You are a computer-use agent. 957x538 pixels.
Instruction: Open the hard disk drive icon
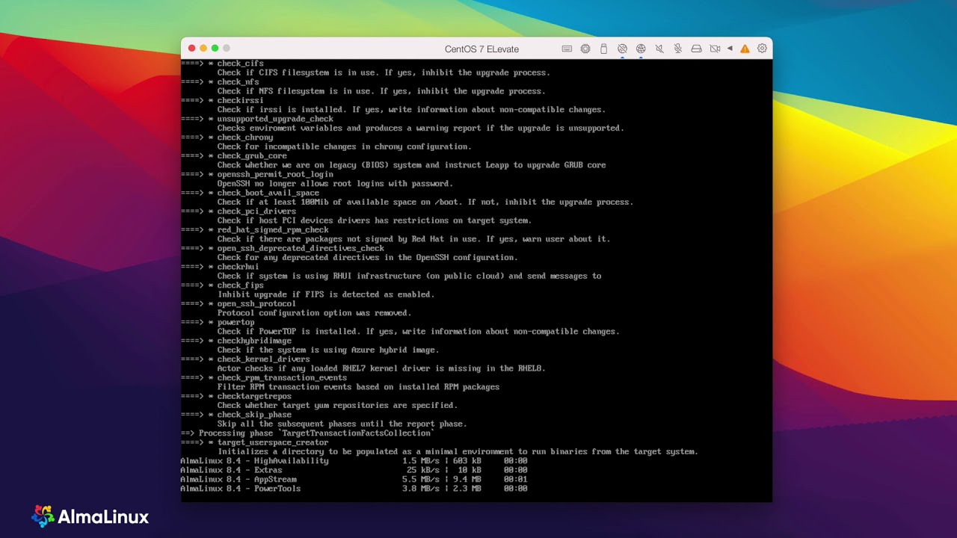696,49
